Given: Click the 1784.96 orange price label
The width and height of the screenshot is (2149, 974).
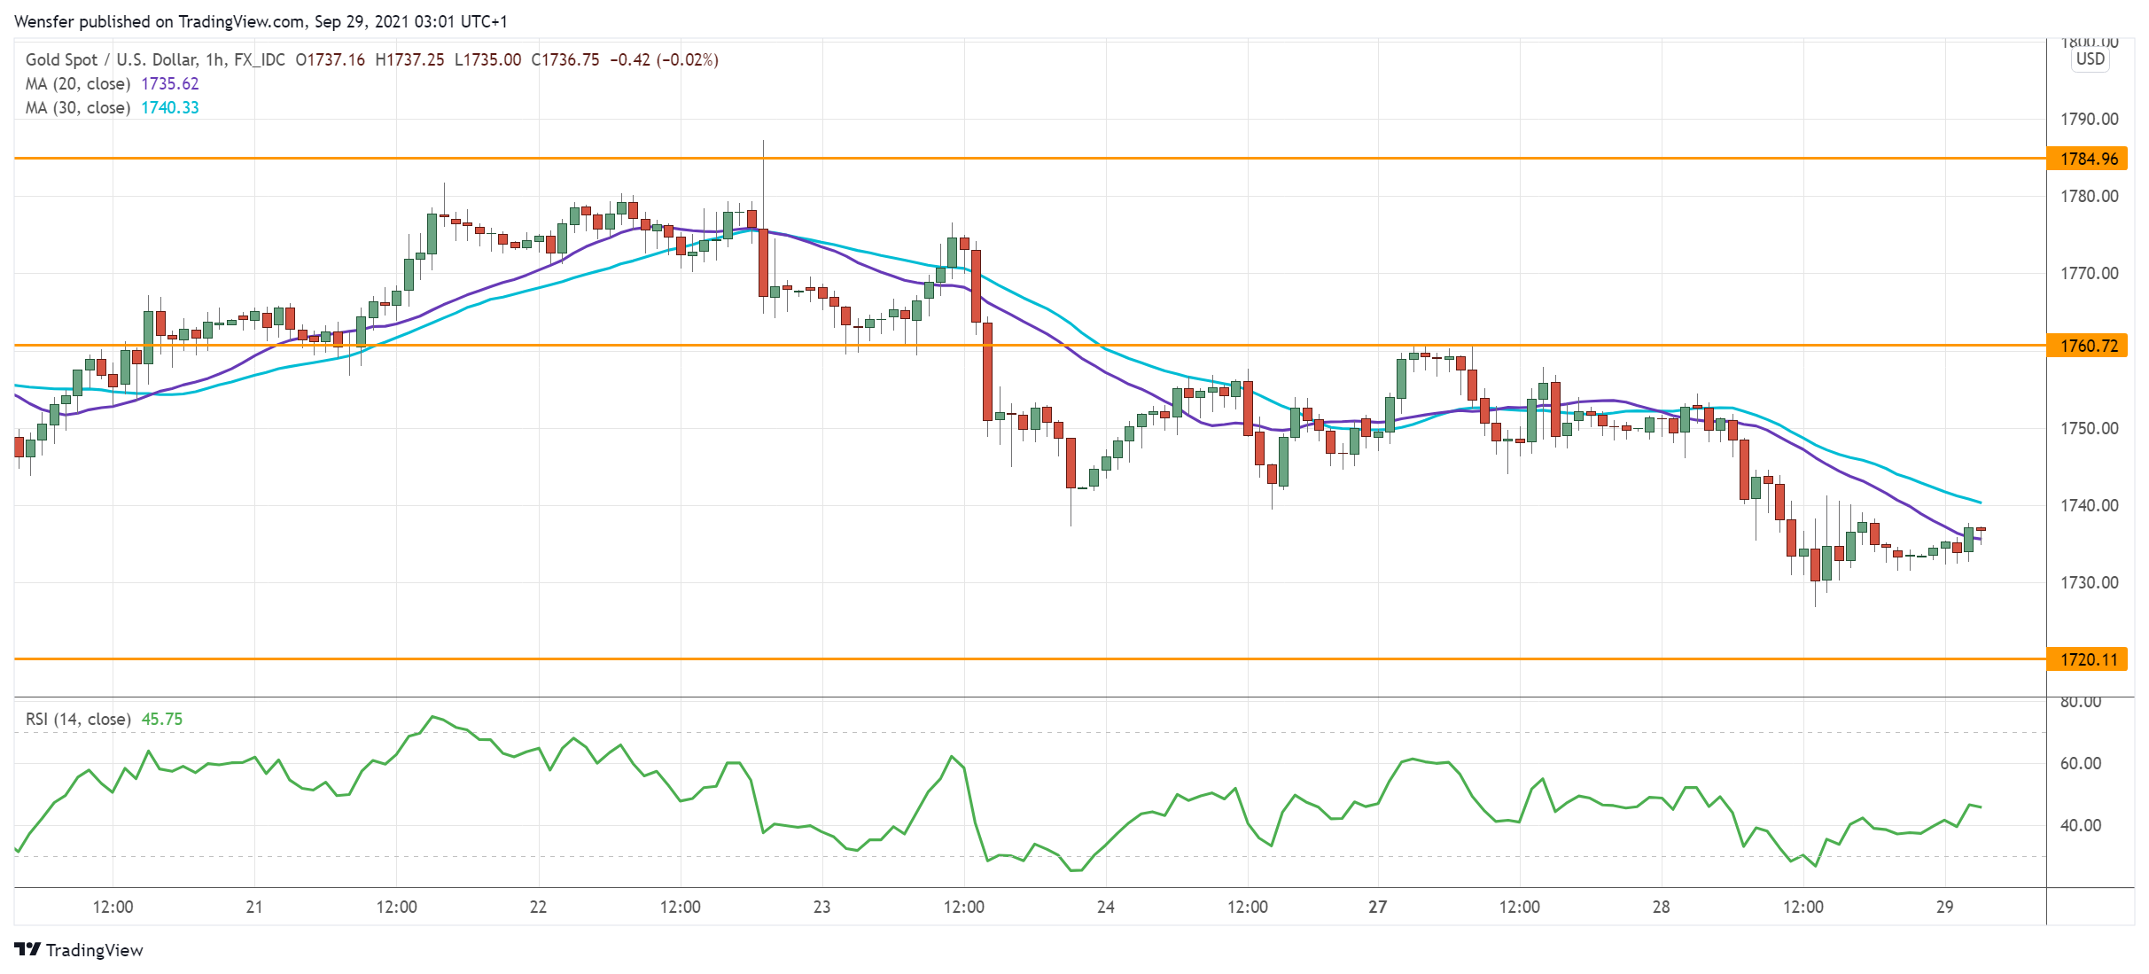Looking at the screenshot, I should coord(2088,159).
